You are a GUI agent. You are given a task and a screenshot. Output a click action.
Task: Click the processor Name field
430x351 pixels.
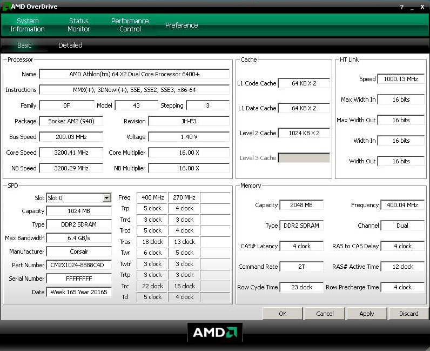(135, 74)
